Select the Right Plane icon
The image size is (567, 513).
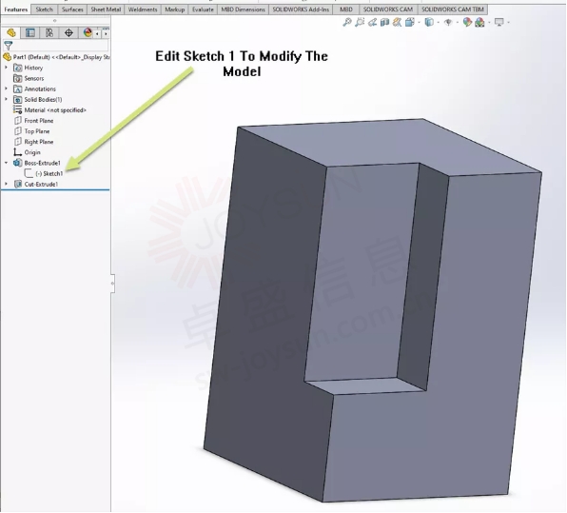(17, 142)
